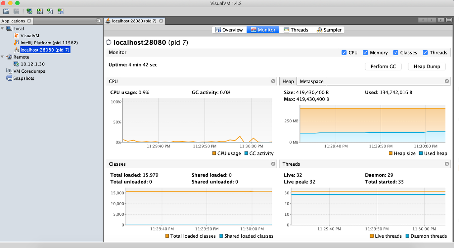459x248 pixels.
Task: Click the Add JMX Connection toolbar icon
Action: click(40, 11)
